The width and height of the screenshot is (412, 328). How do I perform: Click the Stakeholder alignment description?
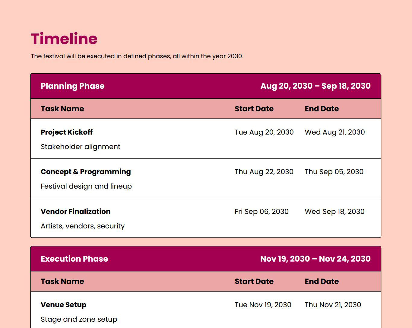[81, 147]
